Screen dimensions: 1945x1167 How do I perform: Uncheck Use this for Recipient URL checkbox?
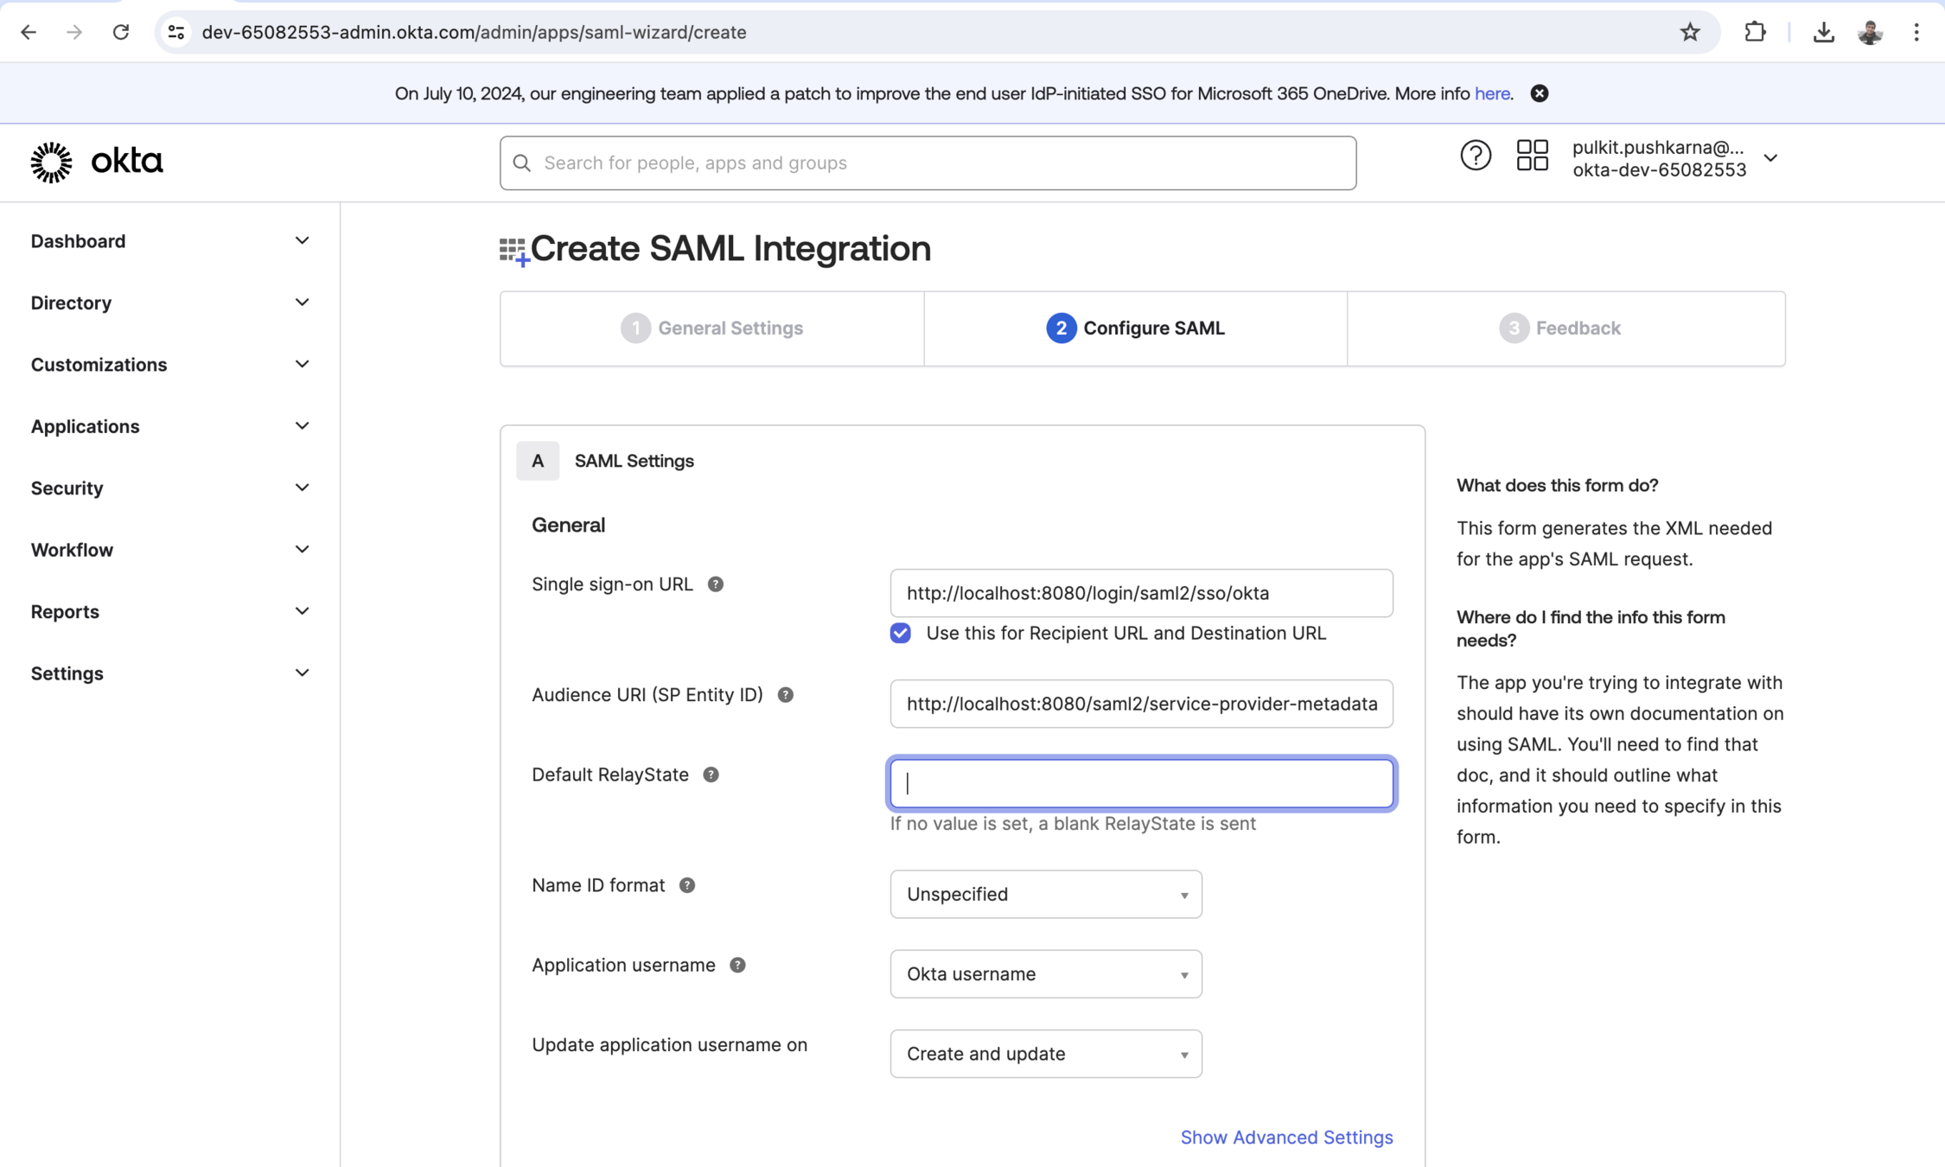901,633
